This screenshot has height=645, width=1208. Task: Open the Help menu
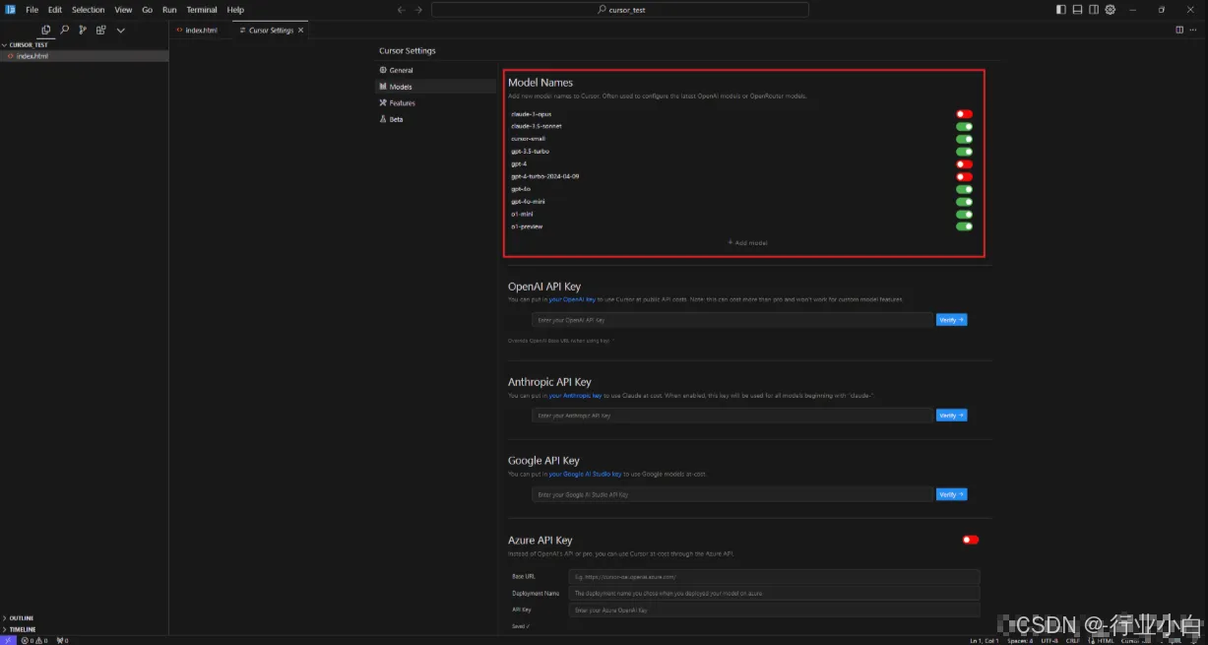click(235, 10)
